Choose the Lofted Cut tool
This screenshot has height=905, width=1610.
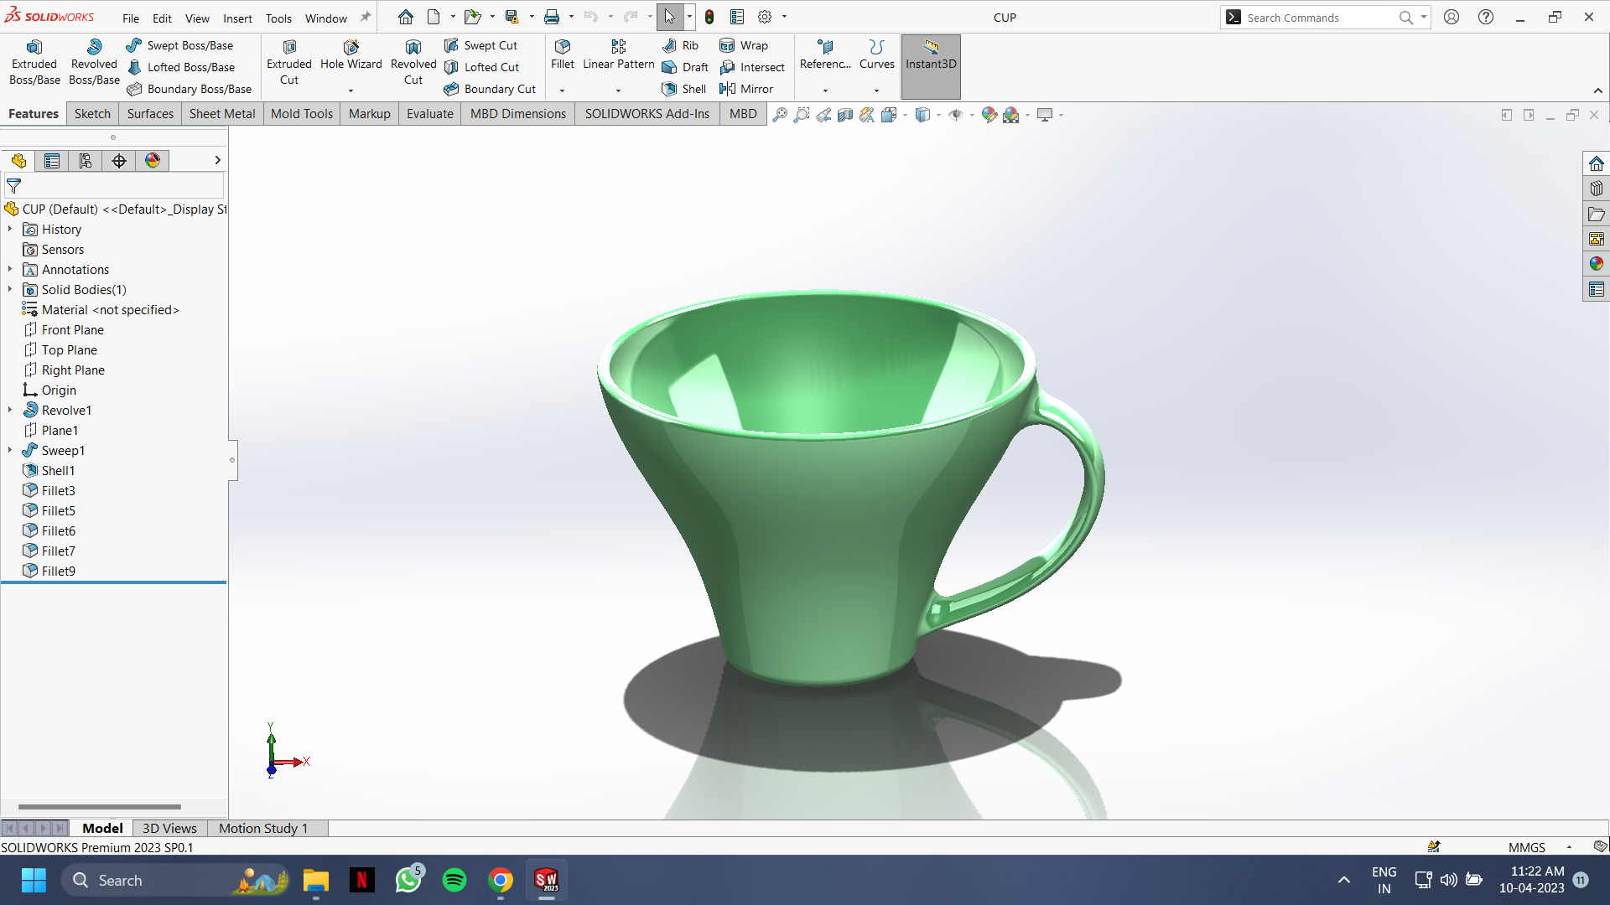(x=482, y=67)
